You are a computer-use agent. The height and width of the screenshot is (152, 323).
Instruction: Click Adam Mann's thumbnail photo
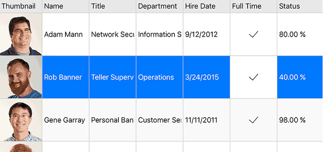tap(21, 34)
